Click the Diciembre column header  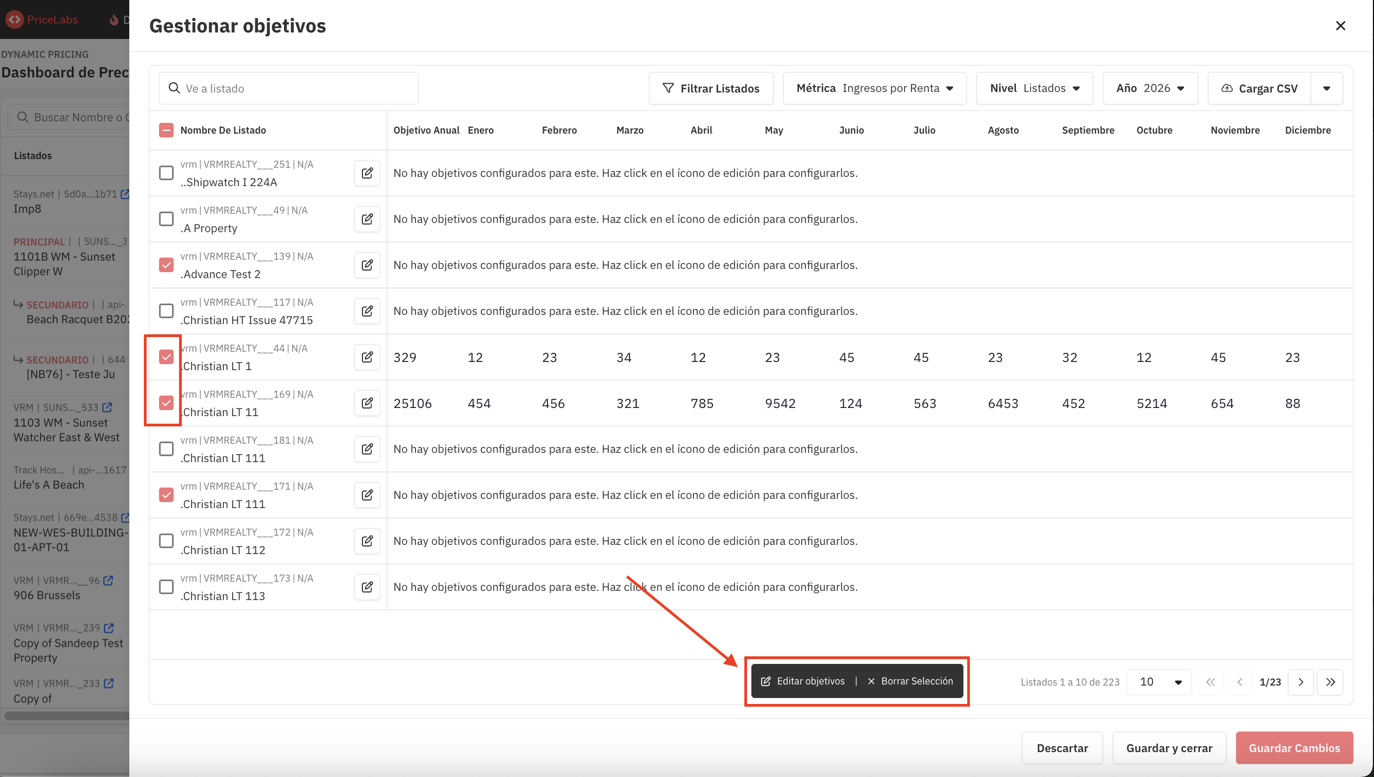click(x=1308, y=130)
